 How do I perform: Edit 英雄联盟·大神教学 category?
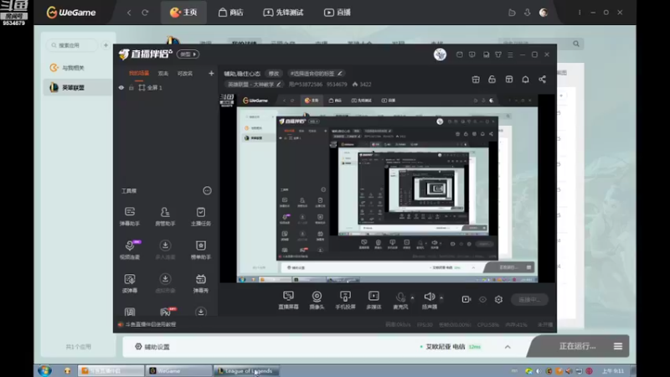[x=254, y=85]
